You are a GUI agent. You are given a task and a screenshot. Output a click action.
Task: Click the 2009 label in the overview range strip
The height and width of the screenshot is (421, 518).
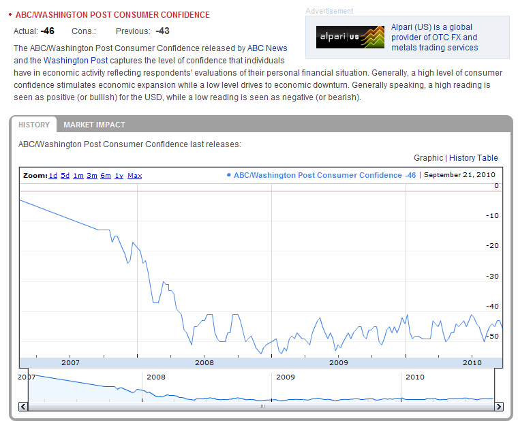[x=286, y=377]
